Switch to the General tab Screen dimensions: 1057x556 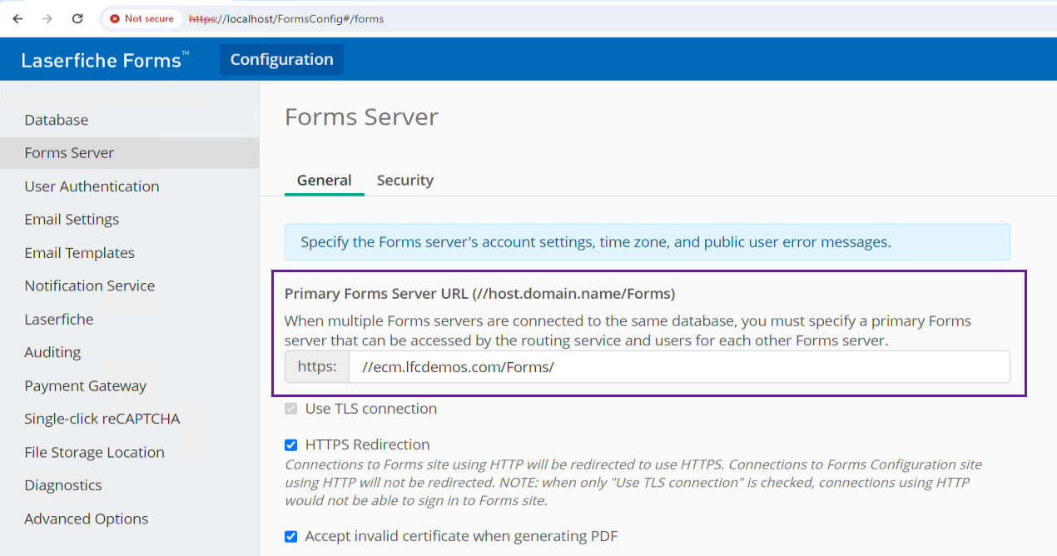324,180
